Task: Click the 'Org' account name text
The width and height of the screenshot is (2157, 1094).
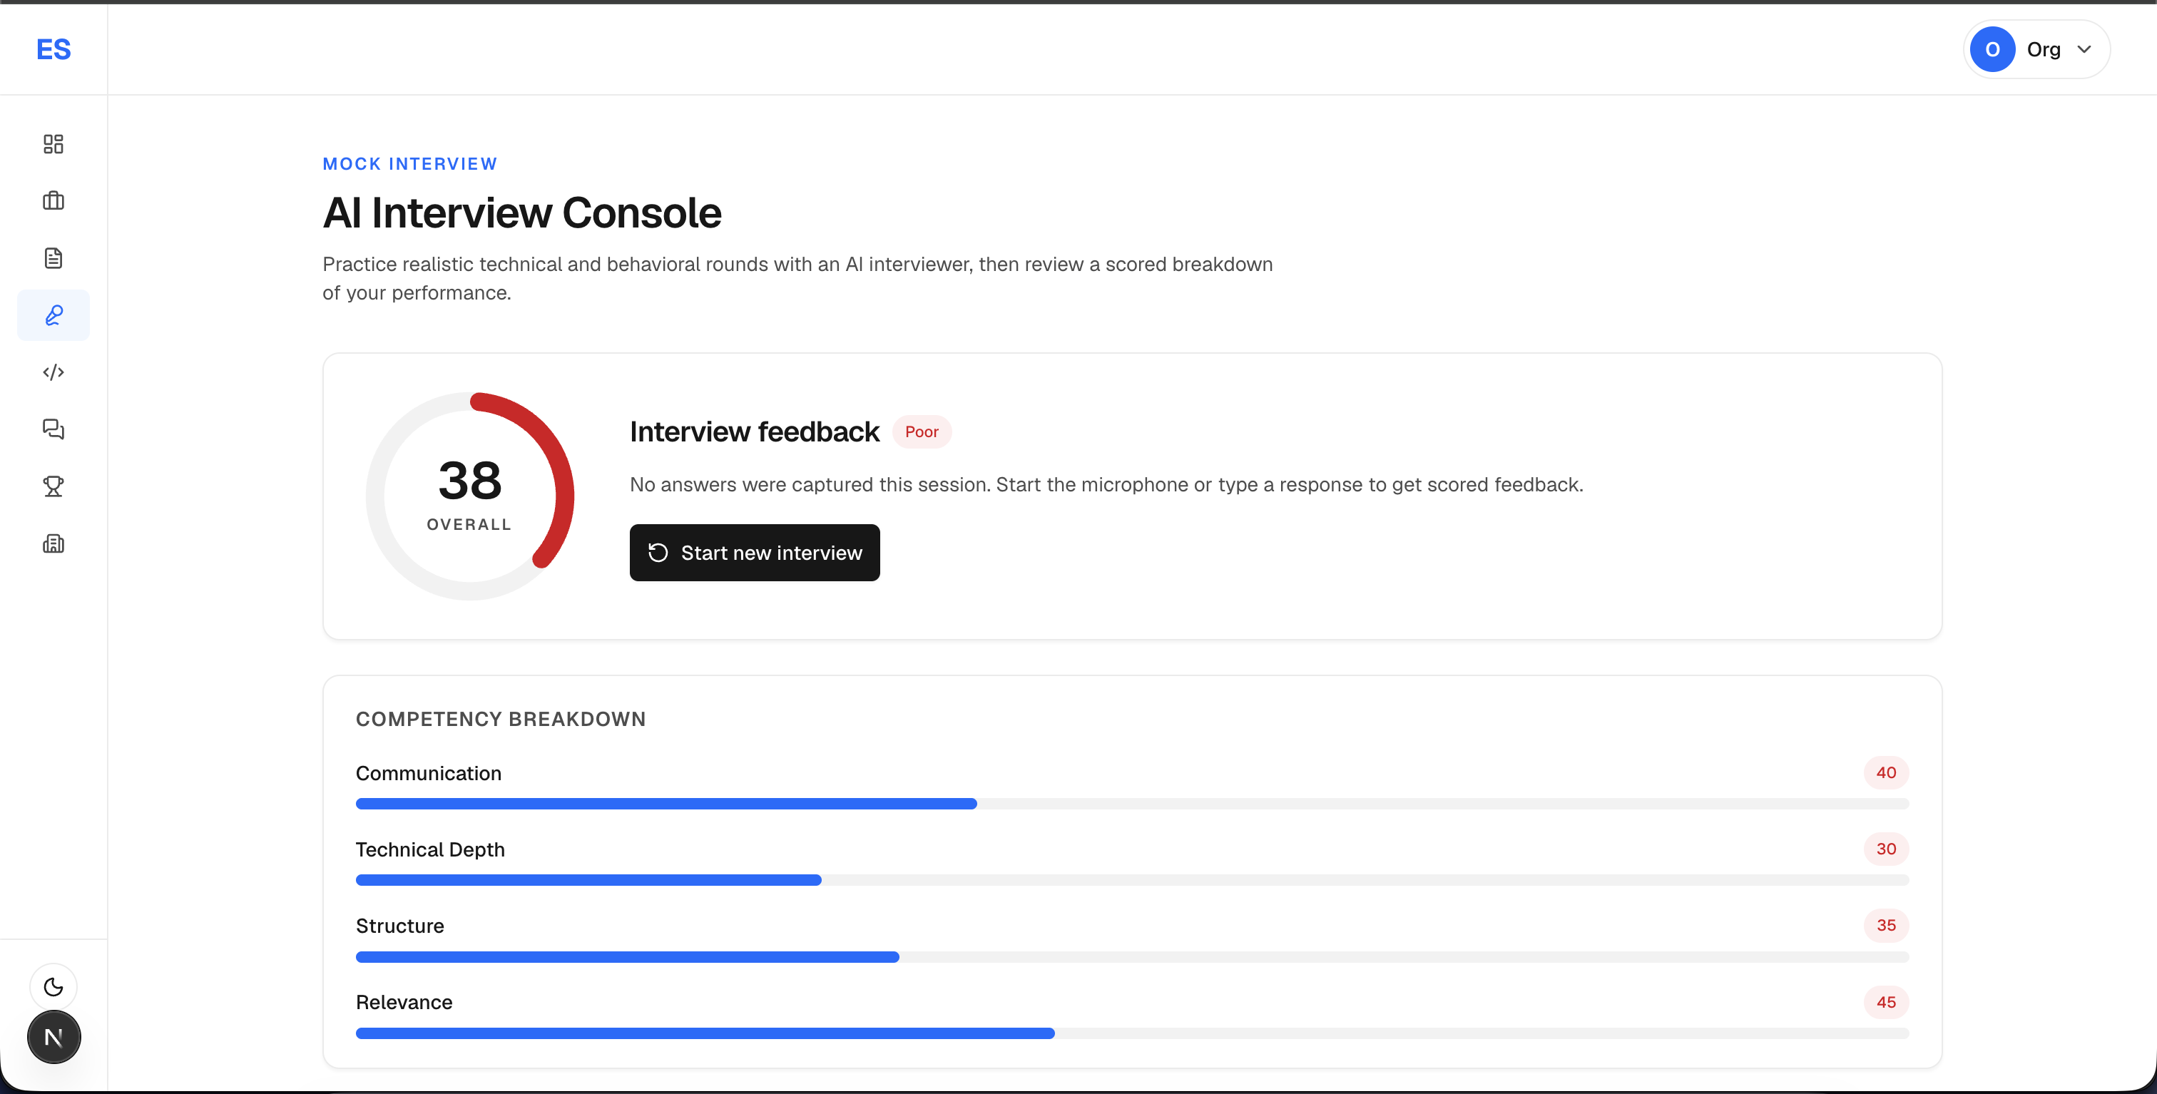Action: [2043, 49]
